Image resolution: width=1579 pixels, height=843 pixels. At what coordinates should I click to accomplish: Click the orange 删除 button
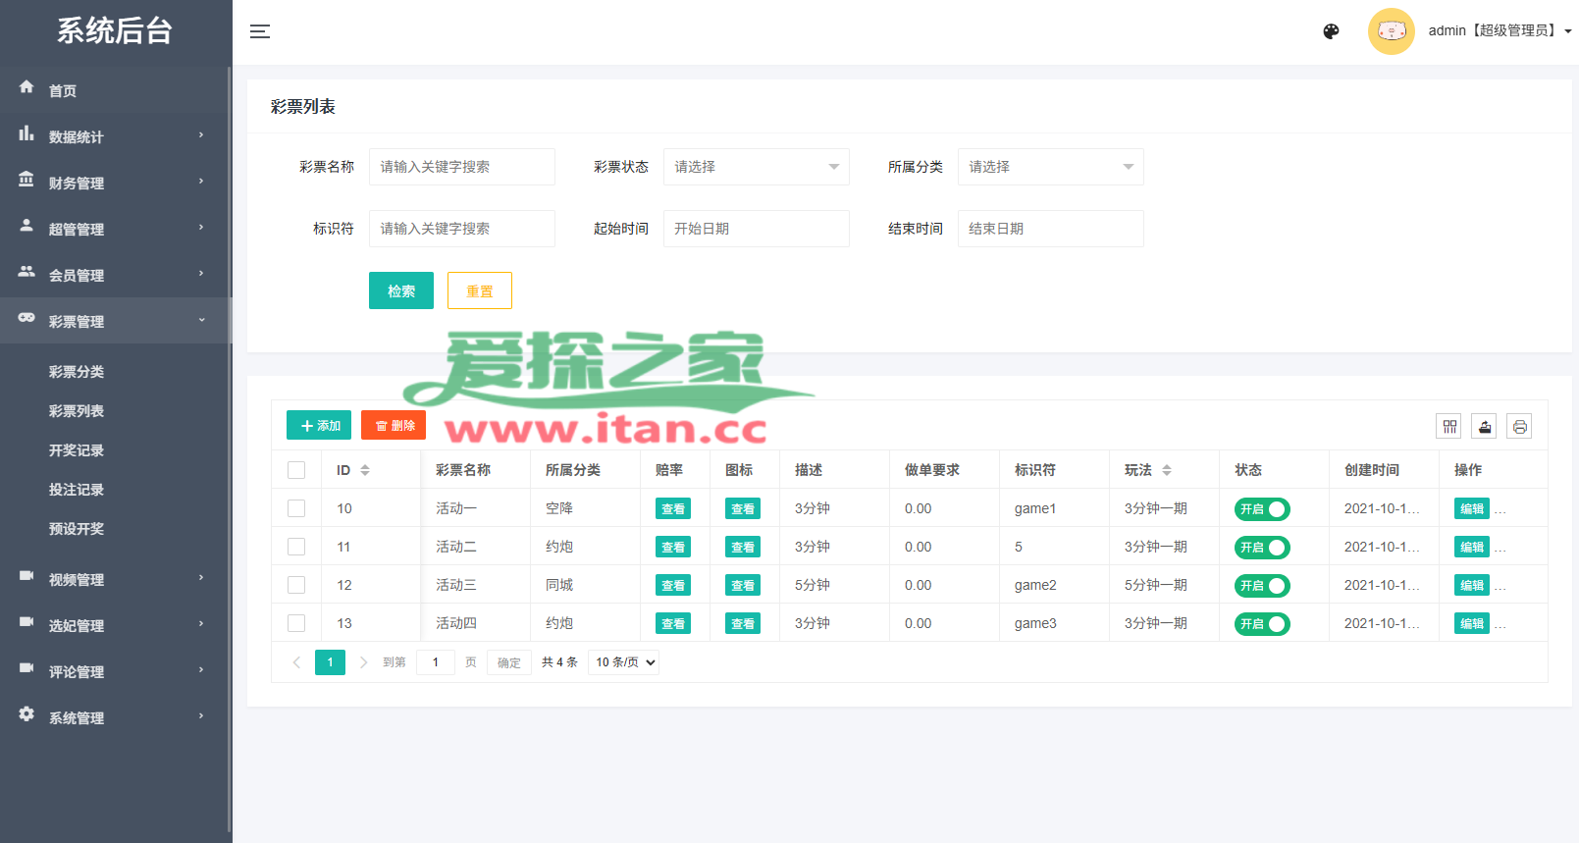pos(394,425)
